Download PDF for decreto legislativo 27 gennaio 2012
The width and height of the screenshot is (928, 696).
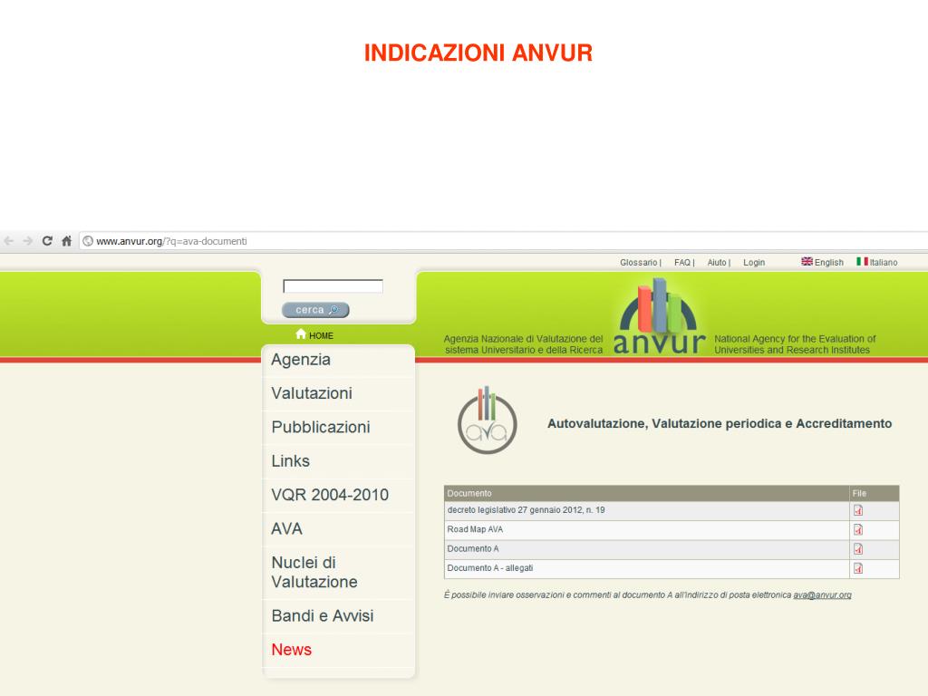coord(858,510)
